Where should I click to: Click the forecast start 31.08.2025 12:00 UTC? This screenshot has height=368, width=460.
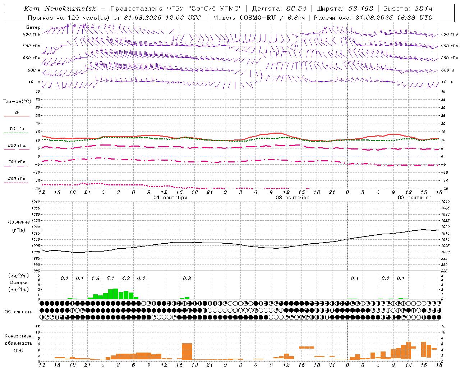pos(162,18)
